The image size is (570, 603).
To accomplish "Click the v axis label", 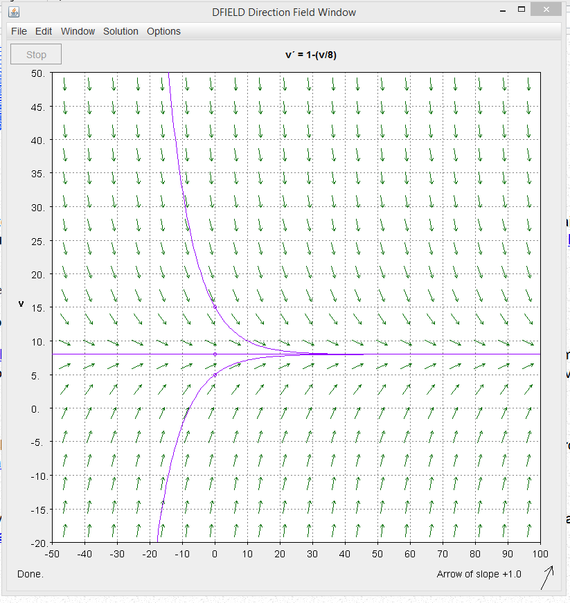I will click(21, 303).
